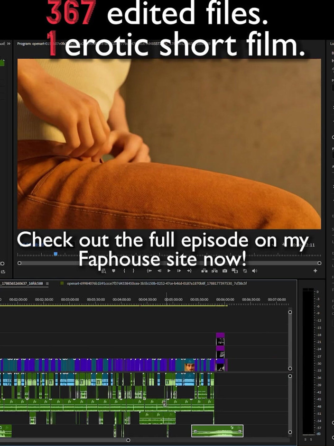Select the highlighted audio clip on bottom track
Image resolution: width=334 pixels, height=446 pixels.
tap(217, 431)
